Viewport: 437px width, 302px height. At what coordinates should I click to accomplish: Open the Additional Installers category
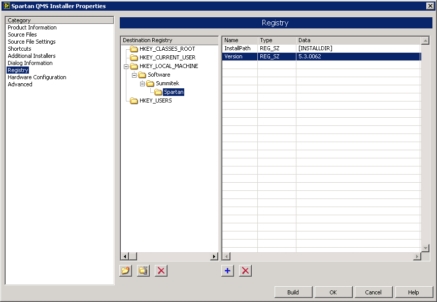click(x=31, y=56)
